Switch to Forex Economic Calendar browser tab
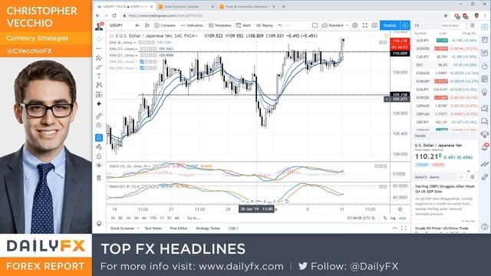The width and height of the screenshot is (491, 276). pyautogui.click(x=186, y=6)
